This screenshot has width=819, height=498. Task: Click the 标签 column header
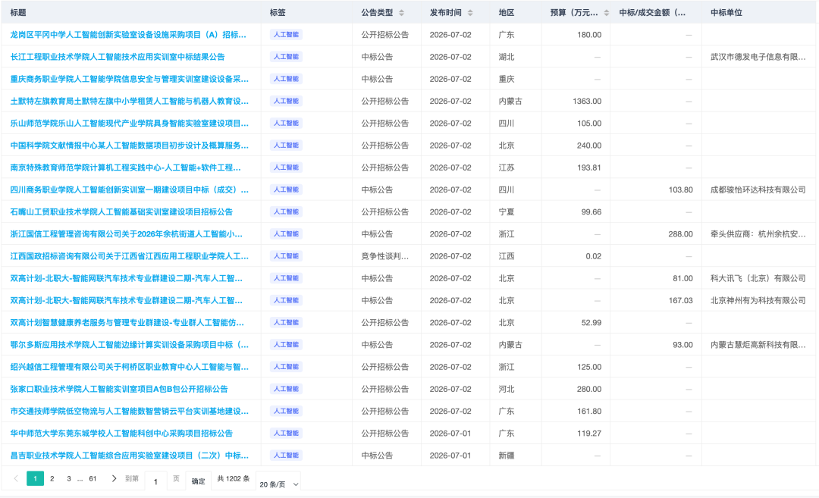(x=278, y=13)
